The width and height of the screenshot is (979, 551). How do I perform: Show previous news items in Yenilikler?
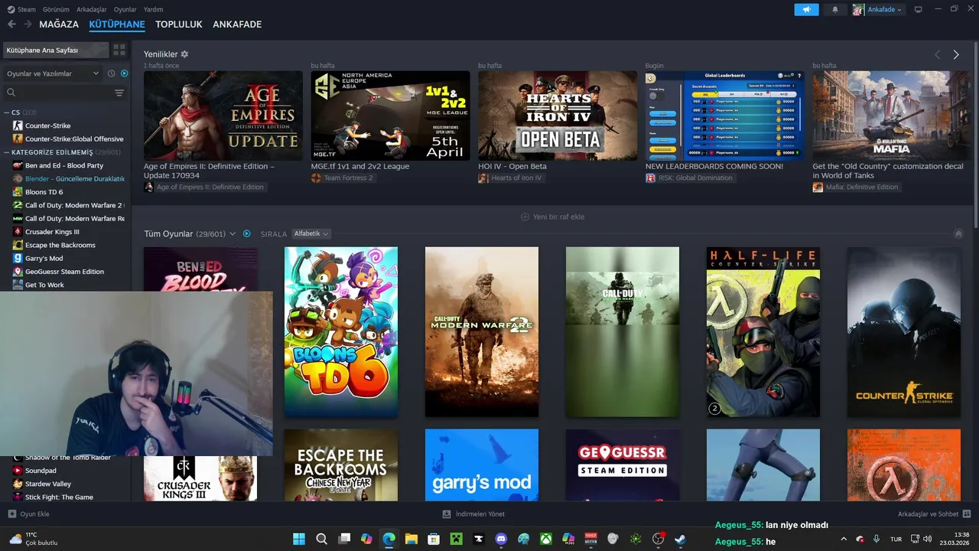click(x=938, y=54)
